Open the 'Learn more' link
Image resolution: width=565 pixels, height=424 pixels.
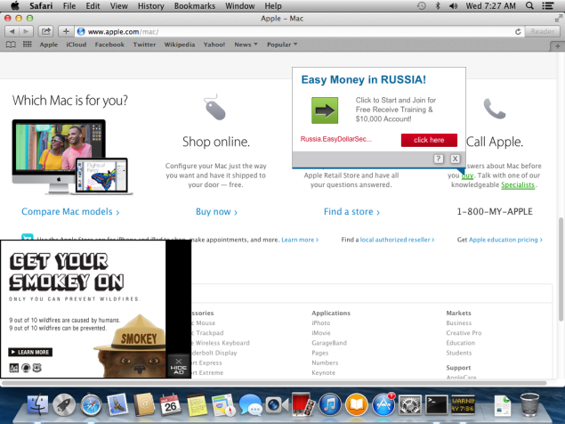pos(300,240)
